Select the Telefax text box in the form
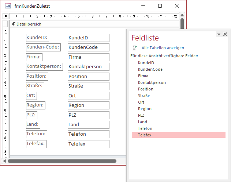The height and width of the screenshot is (182, 231). point(89,144)
